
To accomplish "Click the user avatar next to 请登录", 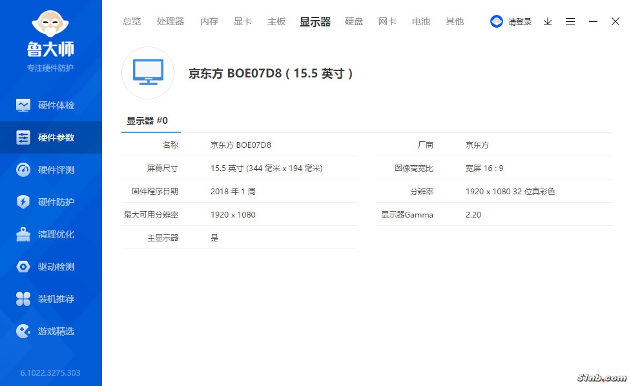I will [x=497, y=21].
